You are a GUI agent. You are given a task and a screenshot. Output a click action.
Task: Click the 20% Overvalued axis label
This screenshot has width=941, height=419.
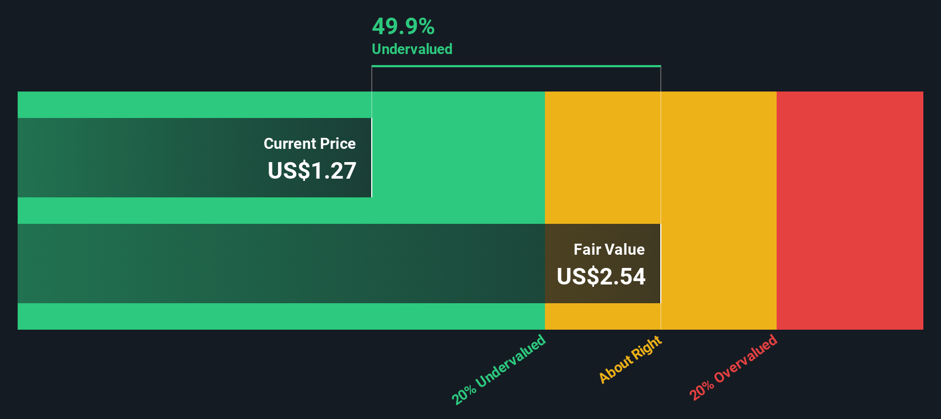[733, 367]
